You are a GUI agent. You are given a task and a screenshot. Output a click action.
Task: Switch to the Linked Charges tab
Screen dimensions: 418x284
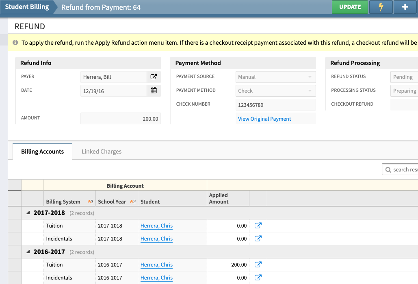pyautogui.click(x=101, y=152)
